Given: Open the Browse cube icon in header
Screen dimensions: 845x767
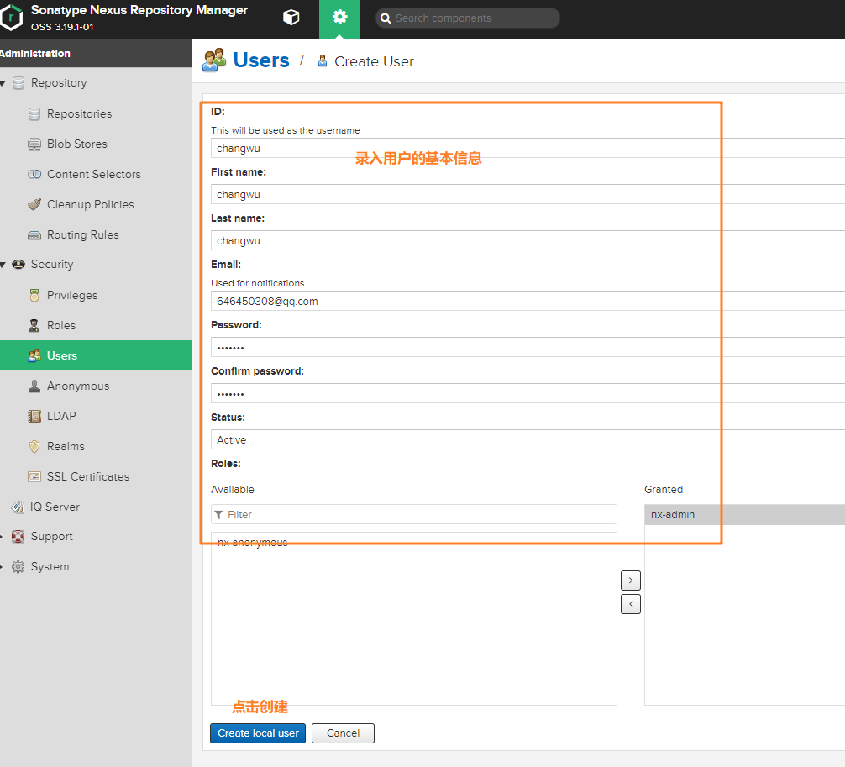Looking at the screenshot, I should point(291,18).
